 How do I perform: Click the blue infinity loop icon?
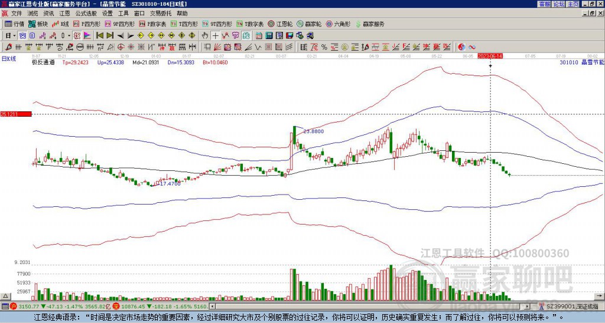tap(472, 47)
